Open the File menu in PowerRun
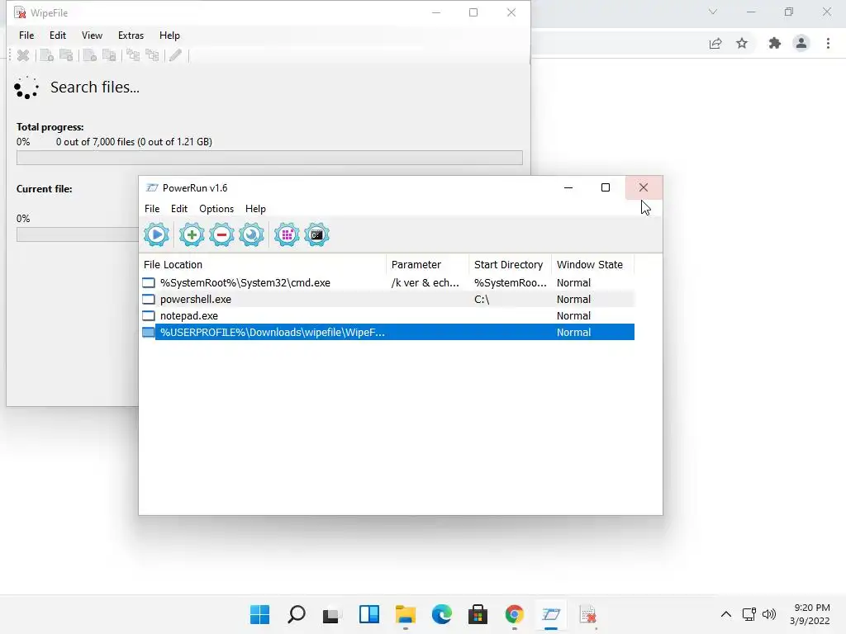The height and width of the screenshot is (634, 846). pyautogui.click(x=152, y=209)
